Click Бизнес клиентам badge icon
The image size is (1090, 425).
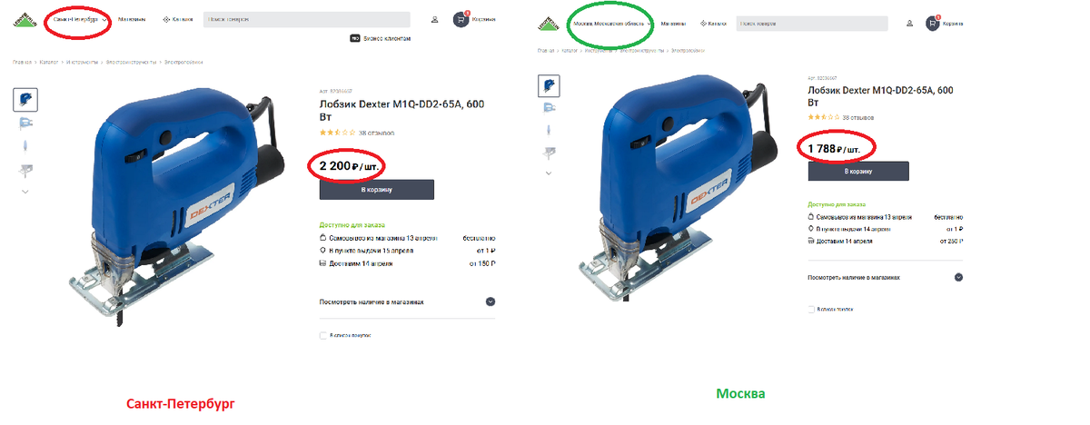click(355, 39)
